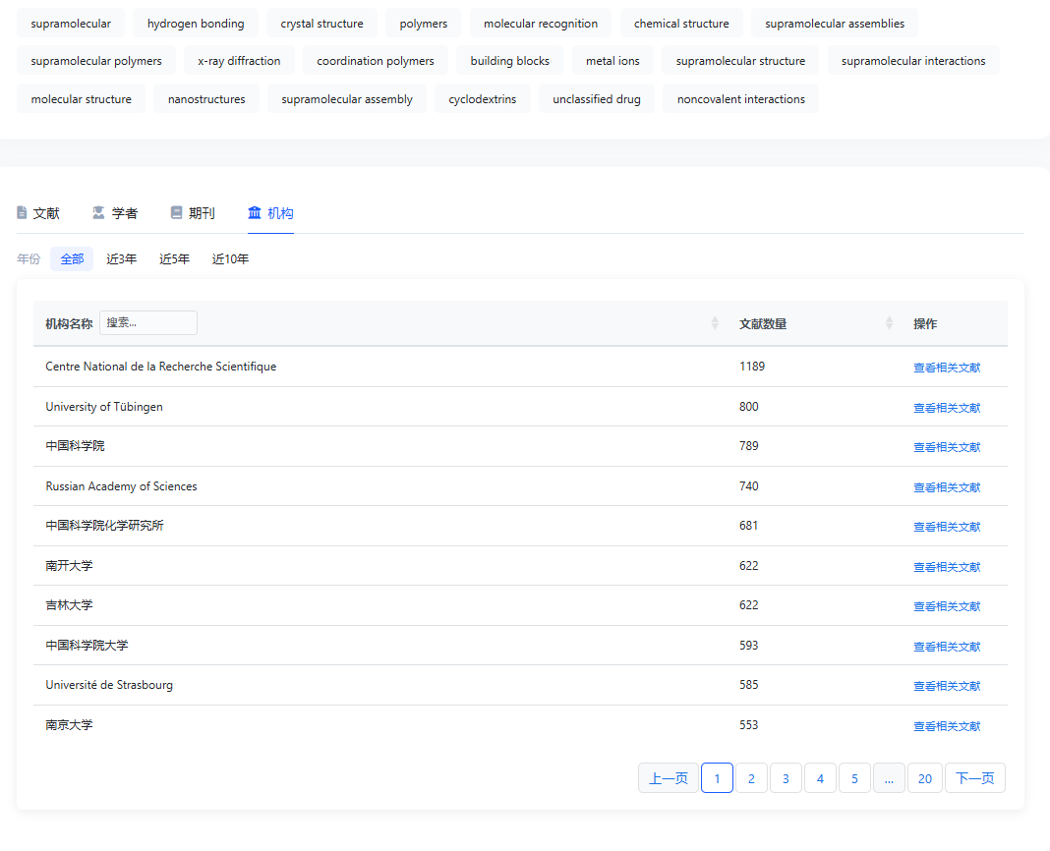Select 近5年 year filter
This screenshot has width=1050, height=851.
175,259
